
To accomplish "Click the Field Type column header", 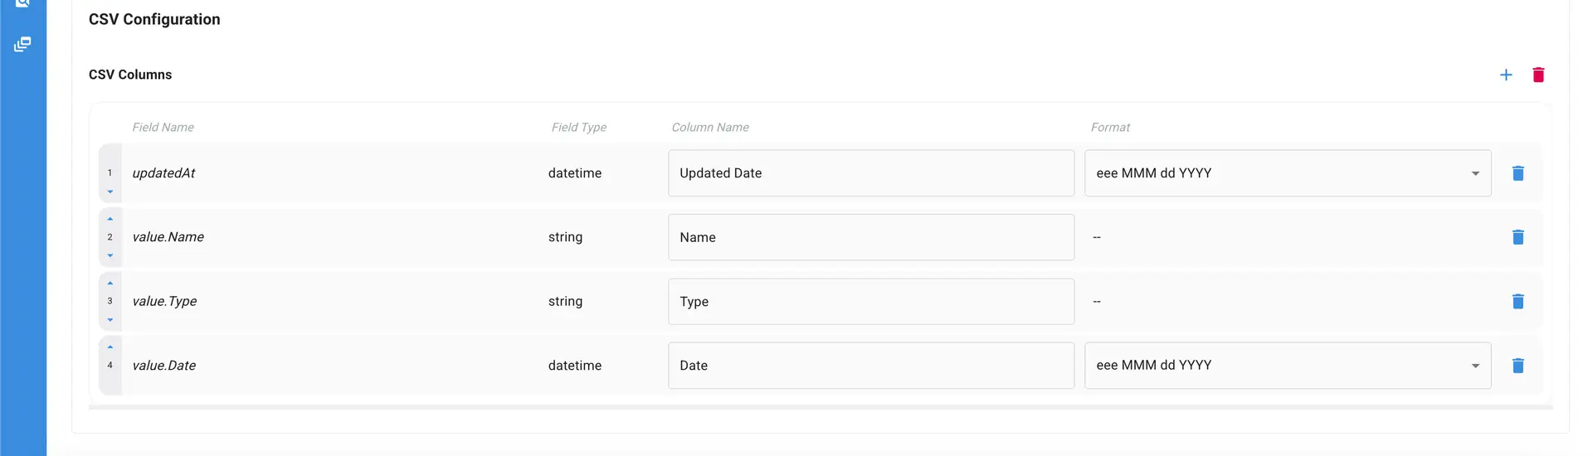I will [x=578, y=127].
